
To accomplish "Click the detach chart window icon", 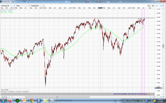I will [x=163, y=6].
